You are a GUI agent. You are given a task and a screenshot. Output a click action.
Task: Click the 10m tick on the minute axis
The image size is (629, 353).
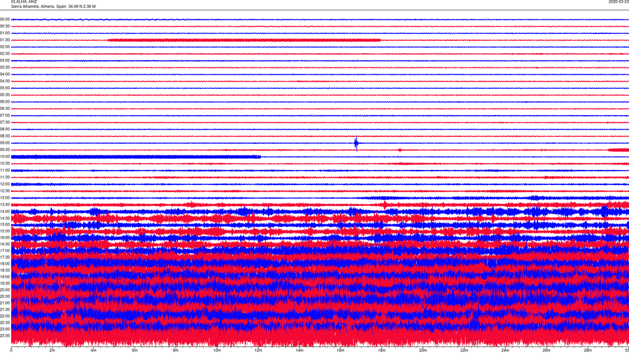pos(217,350)
